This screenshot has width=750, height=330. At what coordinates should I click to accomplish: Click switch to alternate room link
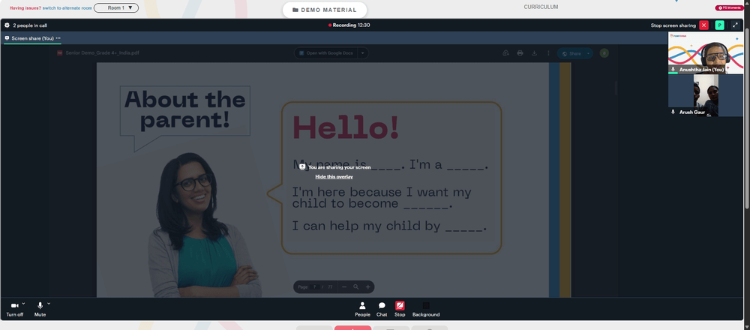[x=67, y=8]
